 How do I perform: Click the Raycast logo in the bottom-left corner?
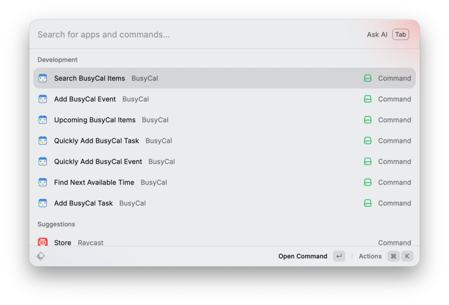[x=41, y=256]
